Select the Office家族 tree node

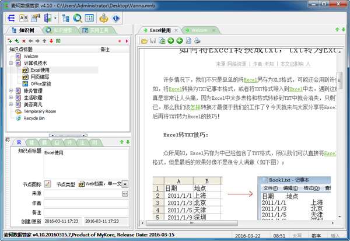point(41,84)
